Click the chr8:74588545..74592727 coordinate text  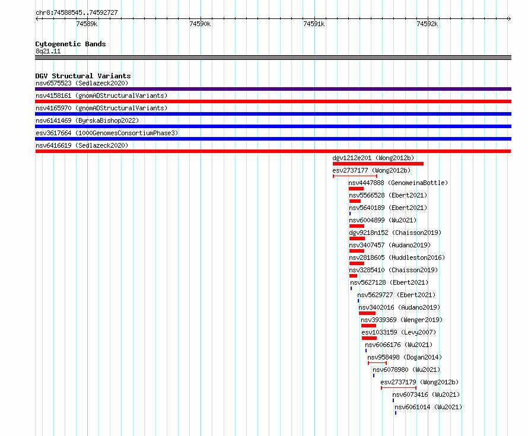click(x=77, y=12)
